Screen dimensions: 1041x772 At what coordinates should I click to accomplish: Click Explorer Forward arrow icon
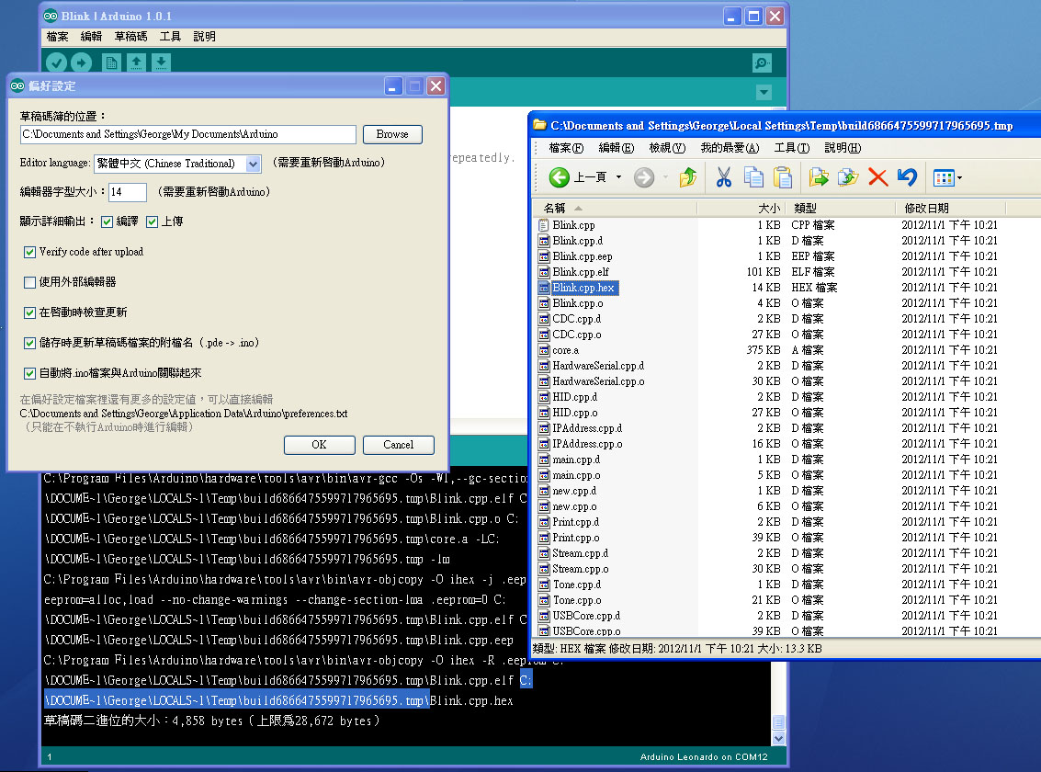[x=643, y=177]
